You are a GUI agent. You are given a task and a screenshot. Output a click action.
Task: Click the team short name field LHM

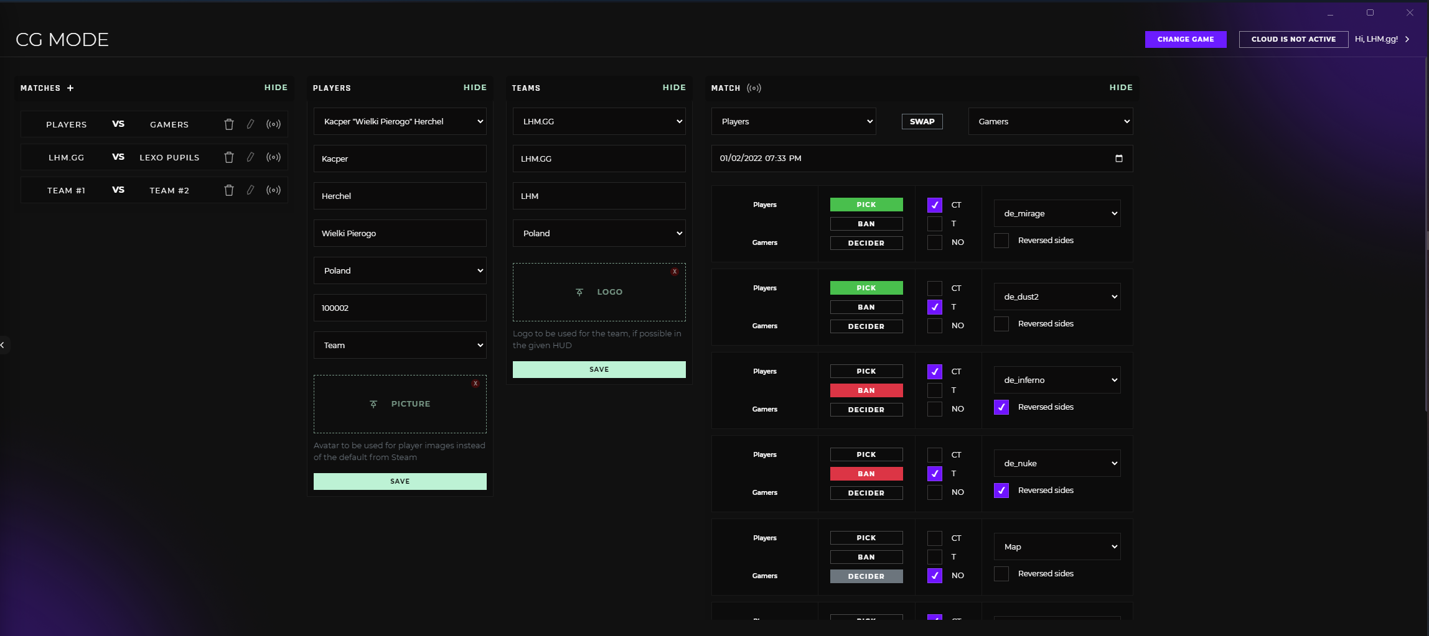click(599, 196)
